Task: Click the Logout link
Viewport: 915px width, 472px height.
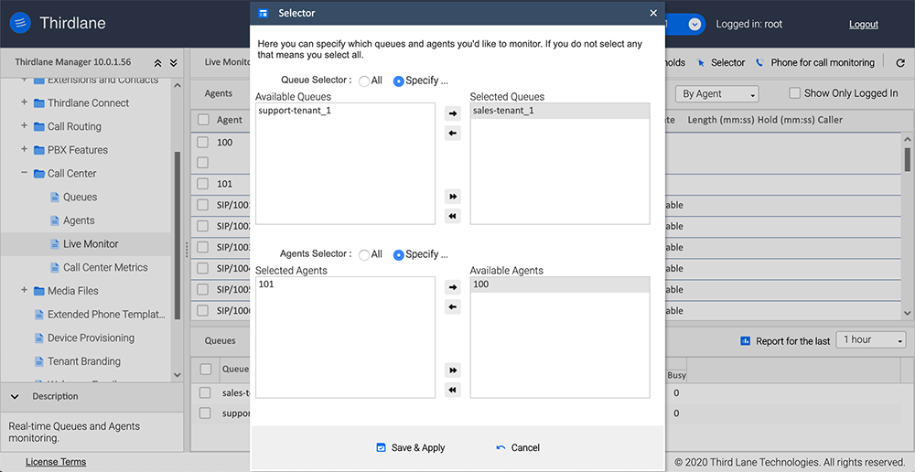Action: [x=863, y=25]
